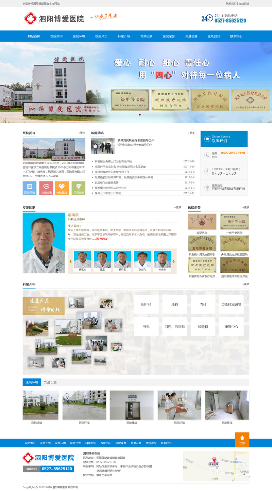This screenshot has width=272, height=491.
Task: Show next doctors with right carousel arrow
Action: (x=173, y=261)
